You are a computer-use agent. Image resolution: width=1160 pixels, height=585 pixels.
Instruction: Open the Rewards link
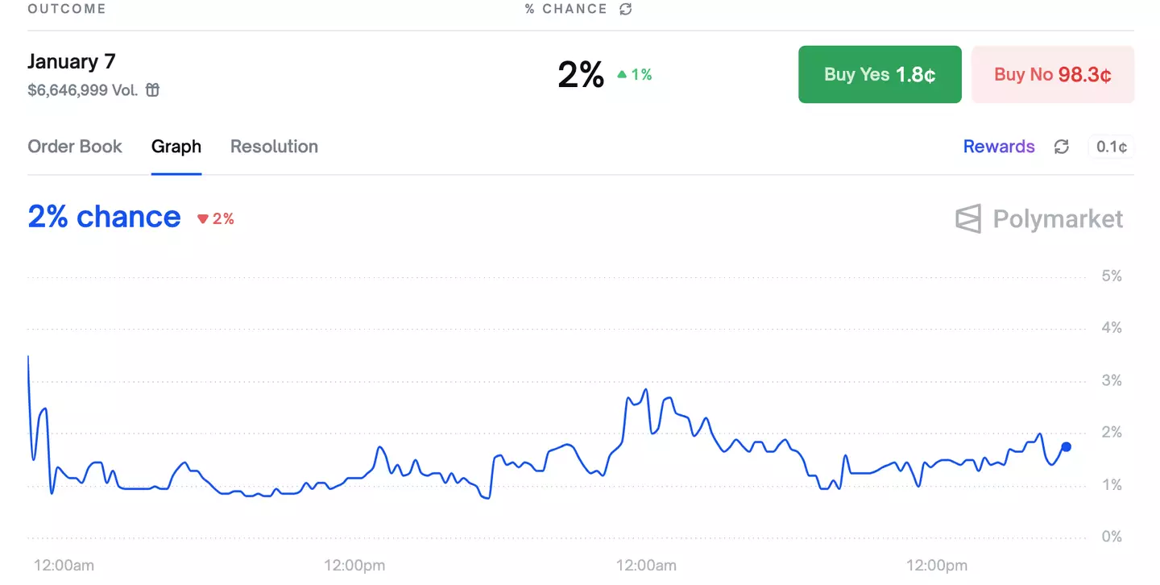[999, 147]
